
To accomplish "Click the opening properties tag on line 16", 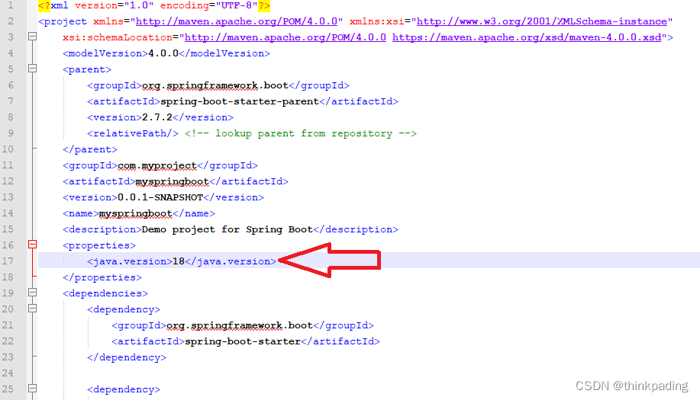I will click(x=99, y=245).
